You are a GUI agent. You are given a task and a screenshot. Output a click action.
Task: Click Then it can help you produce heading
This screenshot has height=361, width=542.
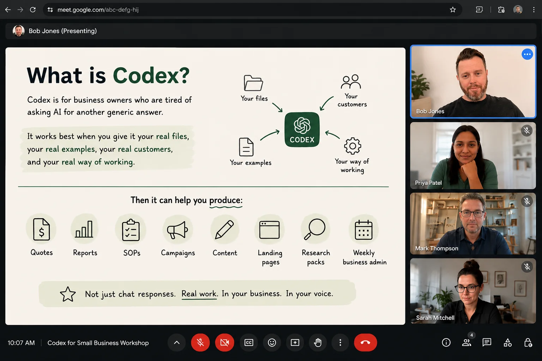[x=187, y=200]
